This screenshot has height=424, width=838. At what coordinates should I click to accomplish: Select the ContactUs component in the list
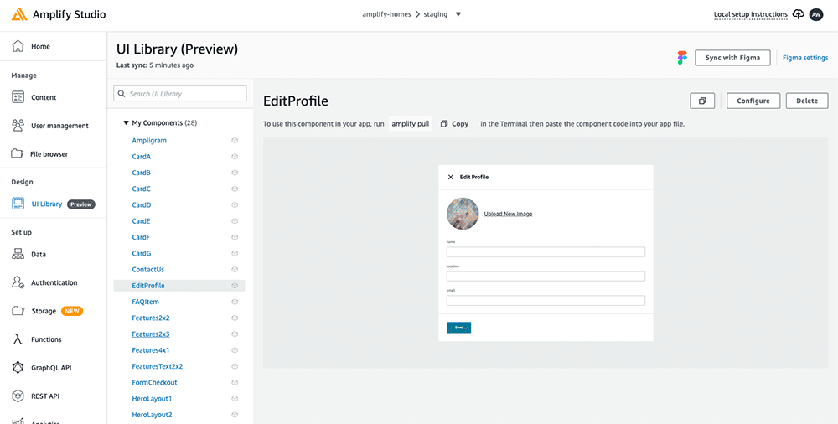coord(148,270)
